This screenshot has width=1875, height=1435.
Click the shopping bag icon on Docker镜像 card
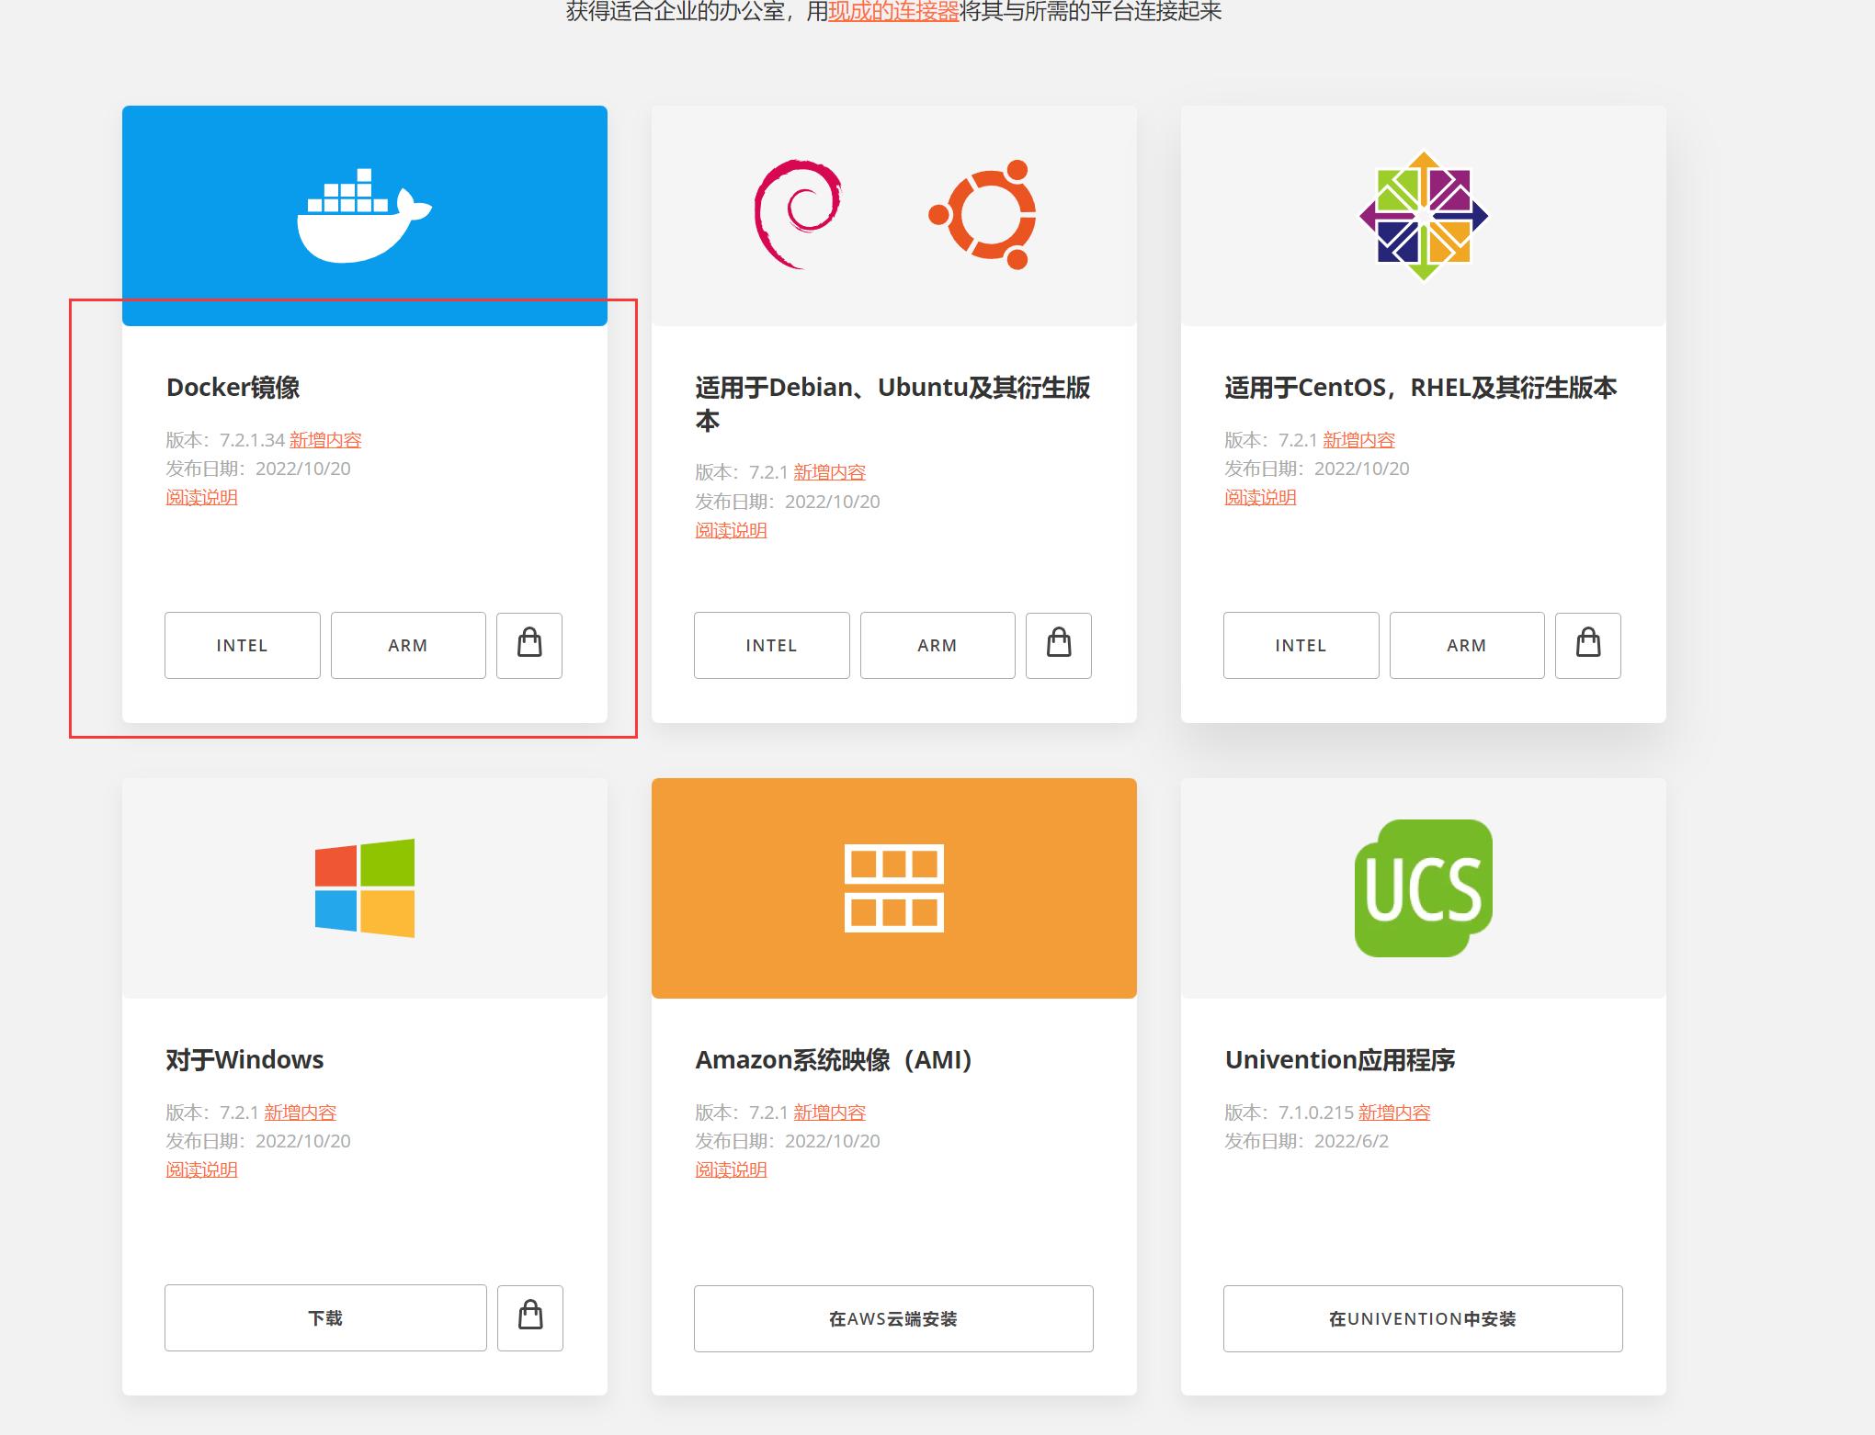tap(529, 645)
